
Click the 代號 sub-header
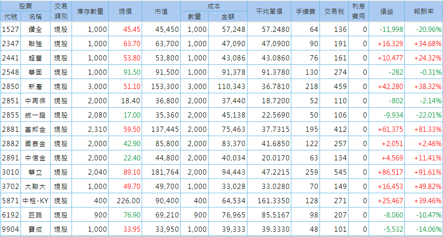[x=10, y=17]
